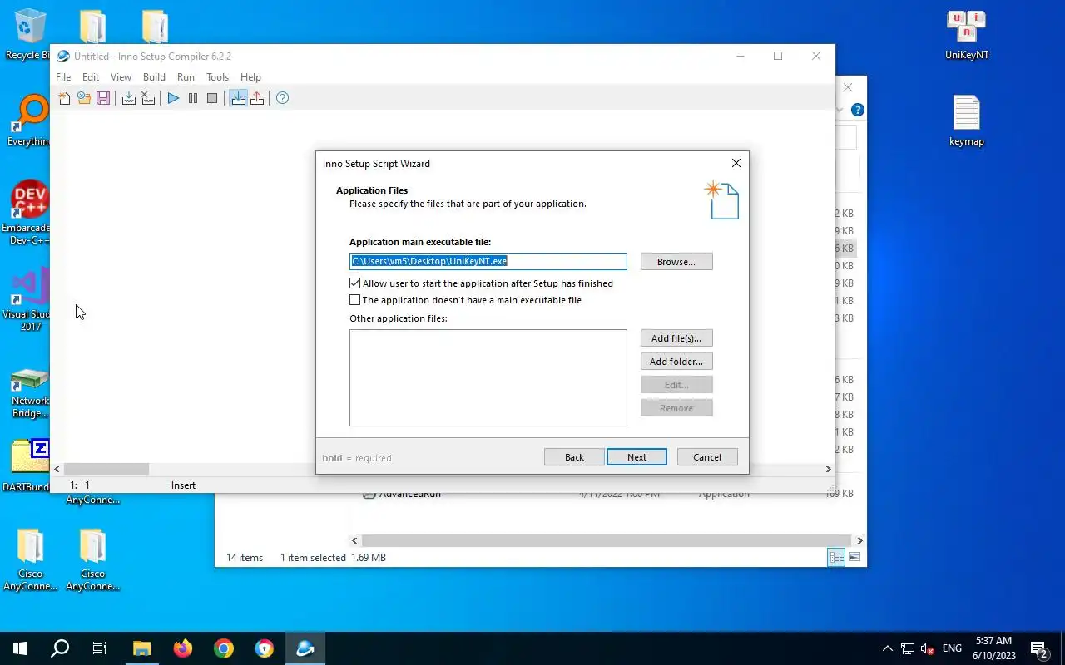Open Chrome from the taskbar
The image size is (1065, 665).
(x=223, y=648)
